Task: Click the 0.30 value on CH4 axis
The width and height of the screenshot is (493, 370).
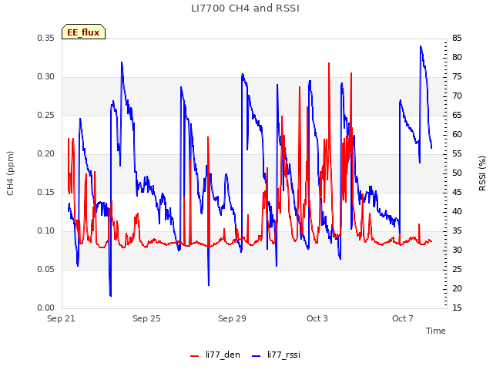Action: click(x=46, y=77)
